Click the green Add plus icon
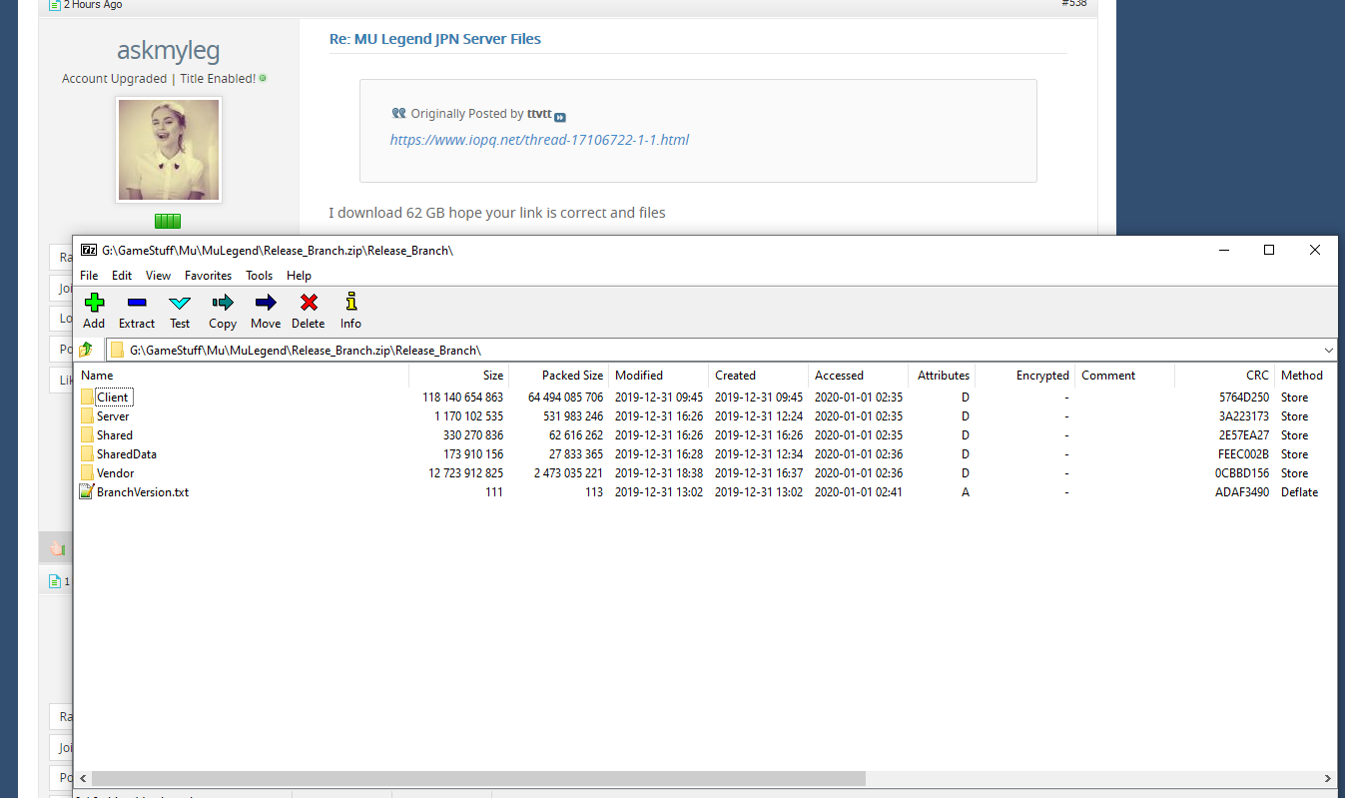1345x798 pixels. pos(94,302)
